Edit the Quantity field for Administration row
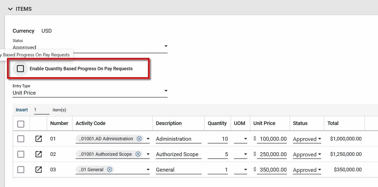This screenshot has width=378, height=187. tap(218, 139)
